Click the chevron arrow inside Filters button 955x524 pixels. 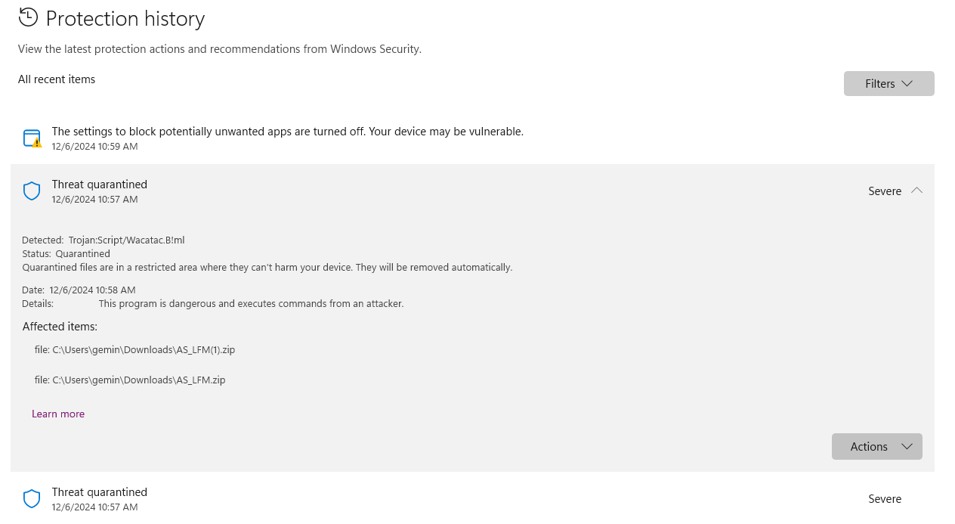click(x=907, y=83)
